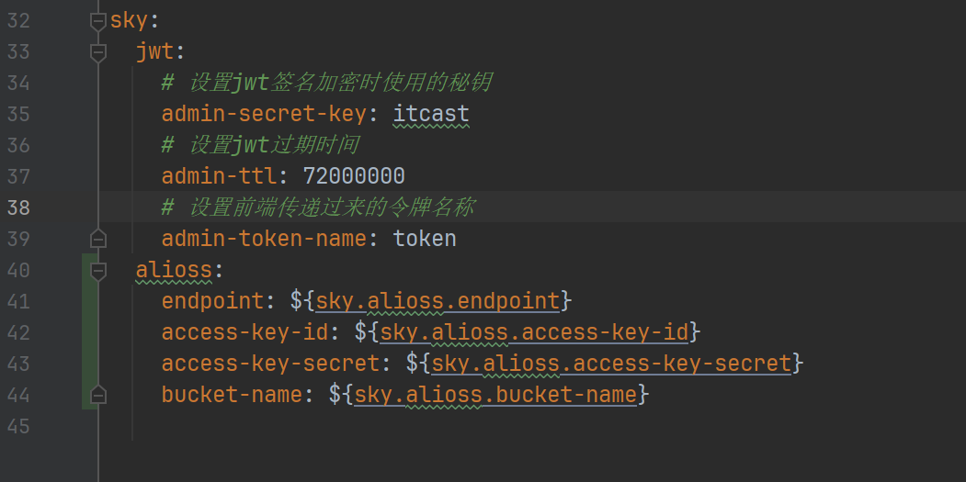Open the sky.alioss.endpoint placeholder reference
Screen dimensions: 966x482
(x=438, y=301)
